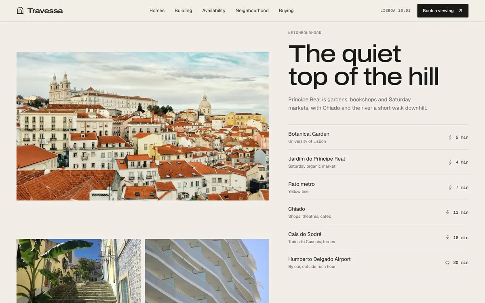Click the "Shops, theatres, cafés" subtitle
The width and height of the screenshot is (485, 303).
310,217
